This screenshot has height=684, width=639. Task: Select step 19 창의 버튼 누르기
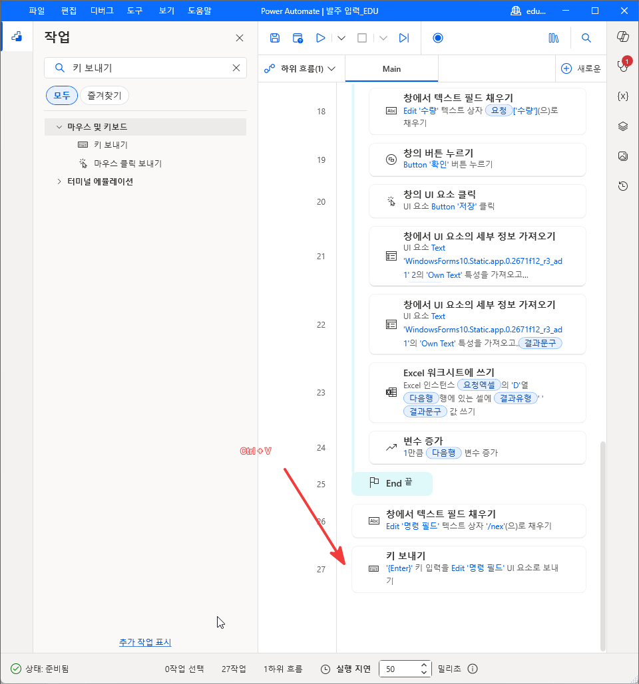click(477, 160)
